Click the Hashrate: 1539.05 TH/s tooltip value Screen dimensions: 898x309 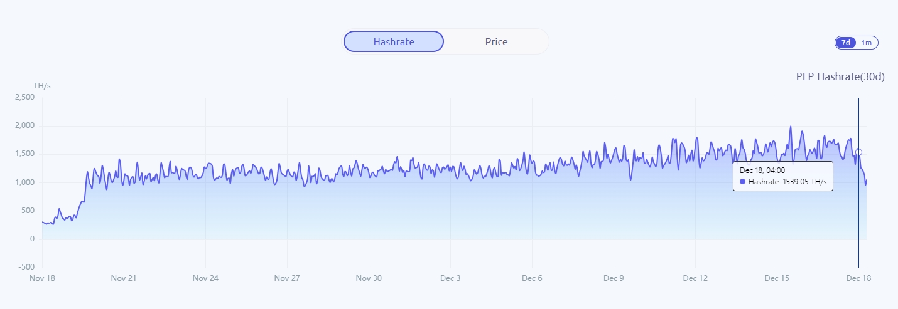(787, 182)
